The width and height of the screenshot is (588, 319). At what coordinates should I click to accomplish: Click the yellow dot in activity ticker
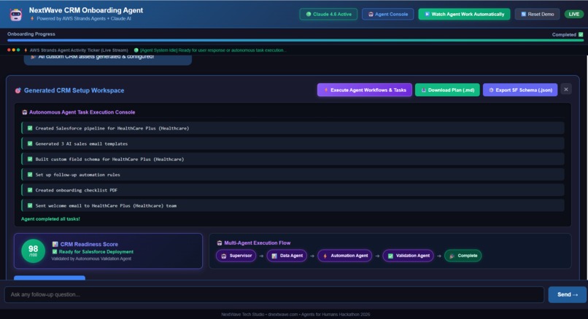tap(14, 50)
